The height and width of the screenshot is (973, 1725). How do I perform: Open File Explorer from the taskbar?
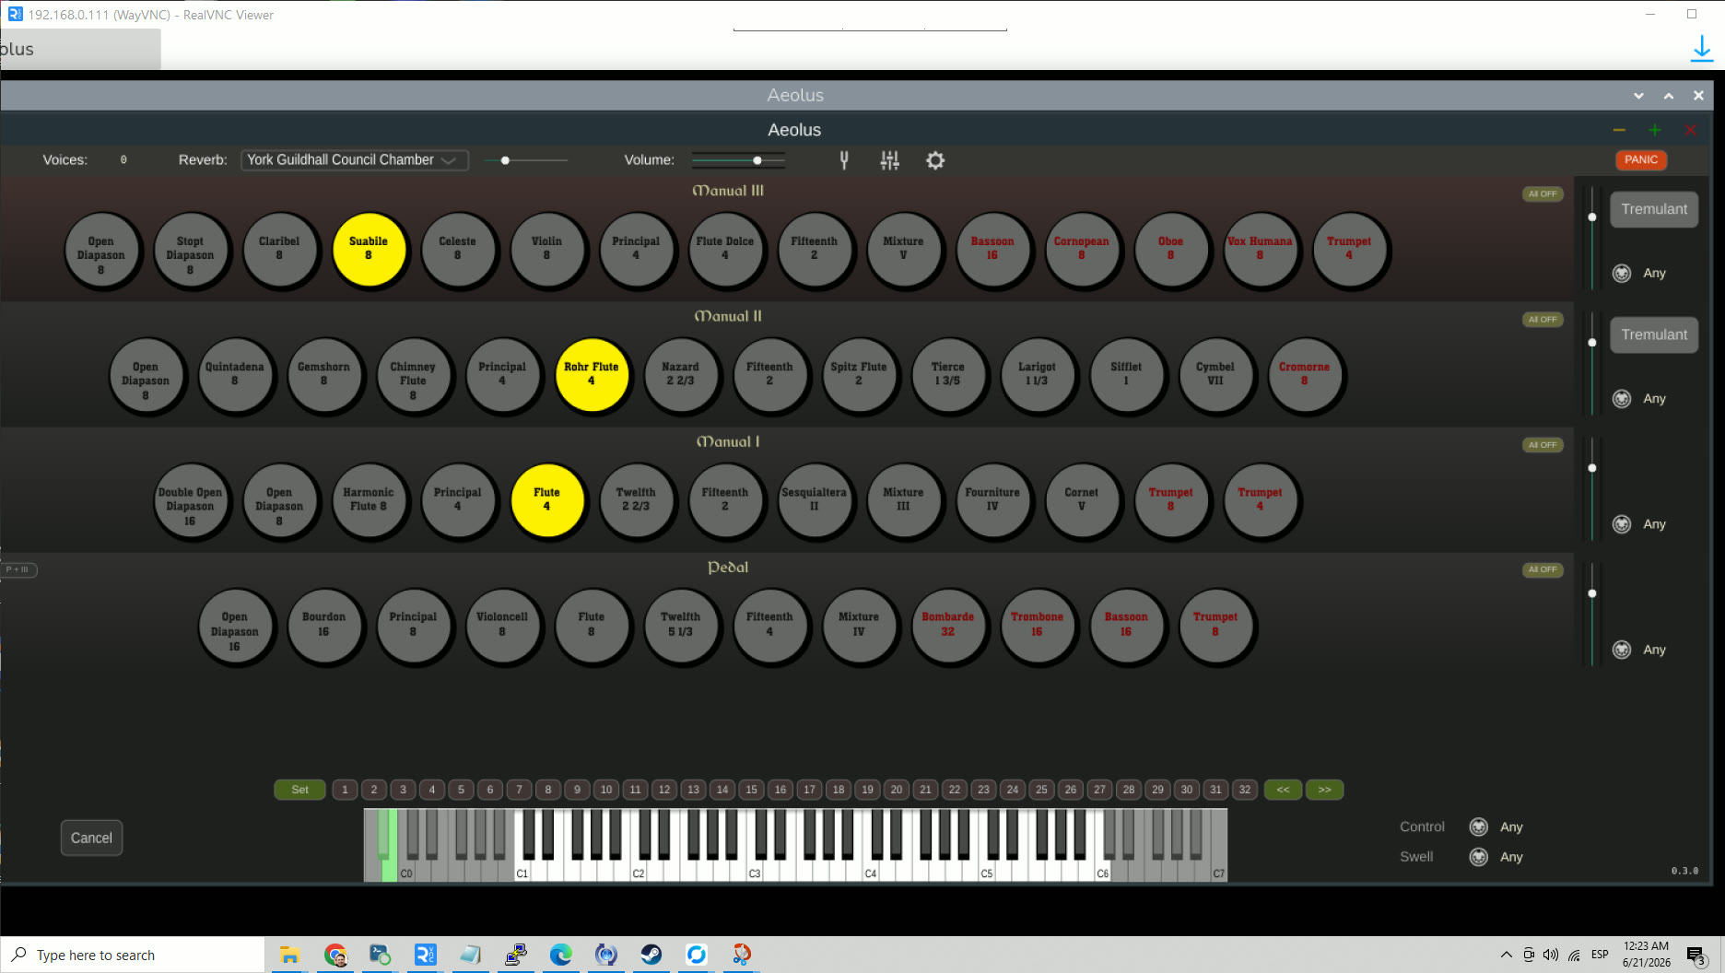pyautogui.click(x=289, y=955)
